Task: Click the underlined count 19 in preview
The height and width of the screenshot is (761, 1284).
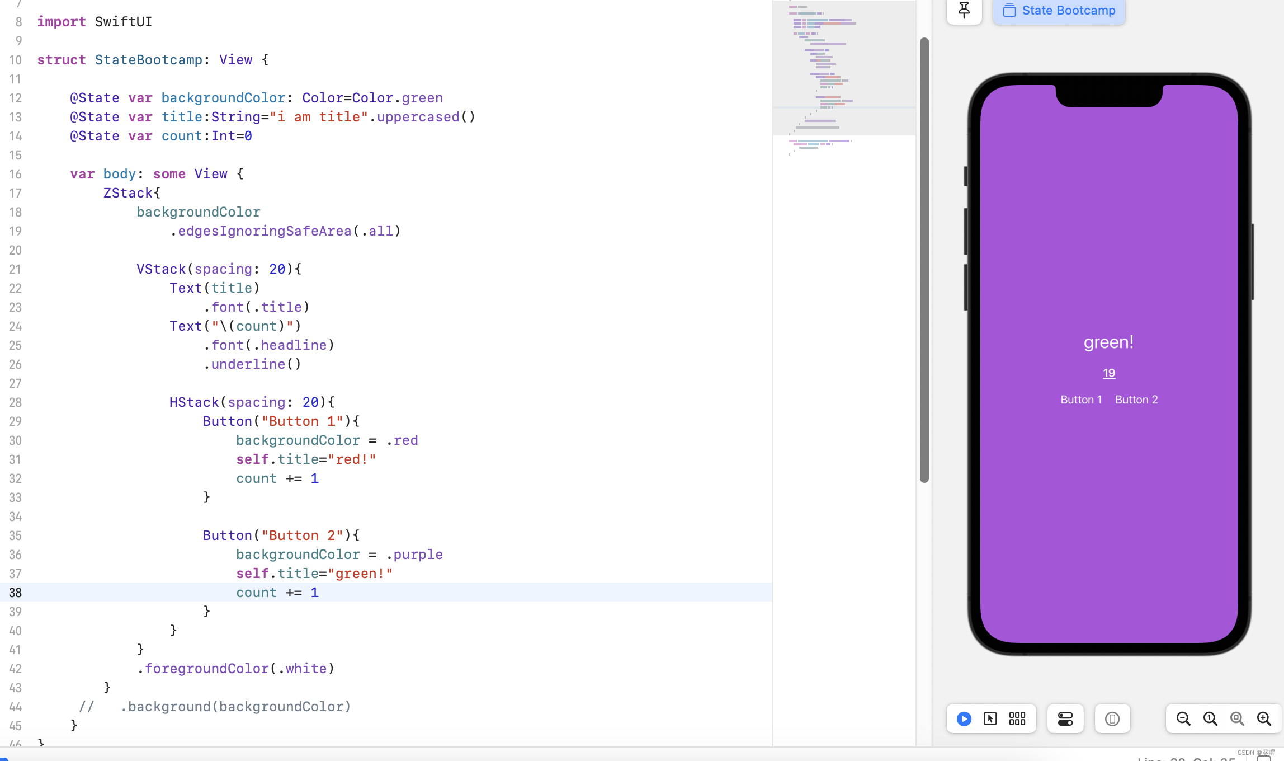Action: click(x=1108, y=373)
